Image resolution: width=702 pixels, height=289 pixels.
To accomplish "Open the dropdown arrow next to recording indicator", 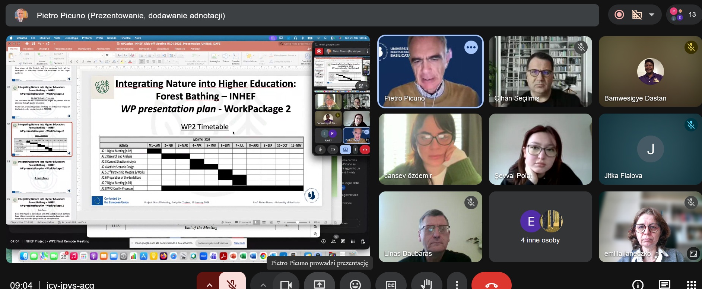I will click(652, 15).
